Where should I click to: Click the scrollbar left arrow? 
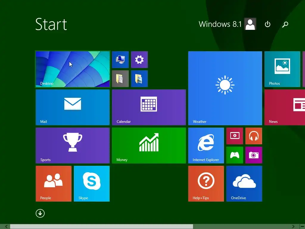[x=6, y=227]
